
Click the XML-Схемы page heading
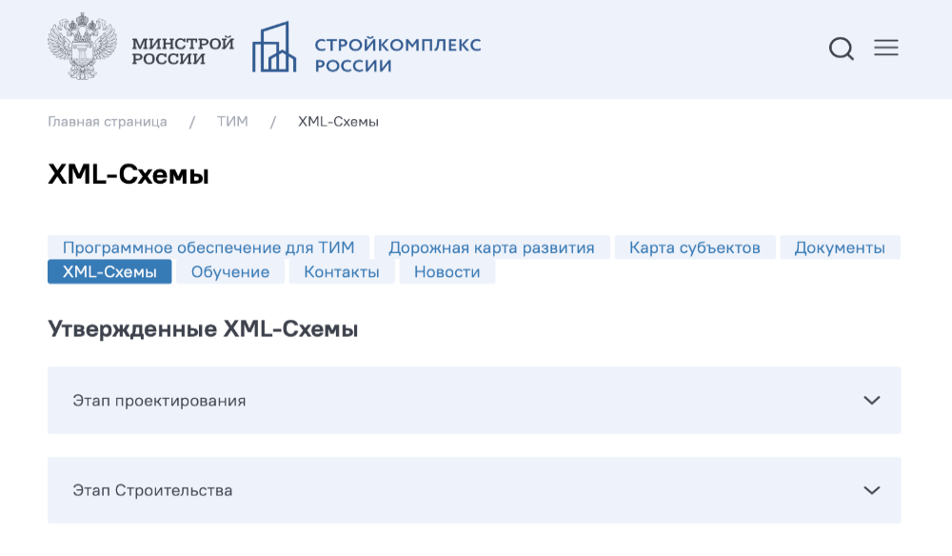[x=128, y=174]
